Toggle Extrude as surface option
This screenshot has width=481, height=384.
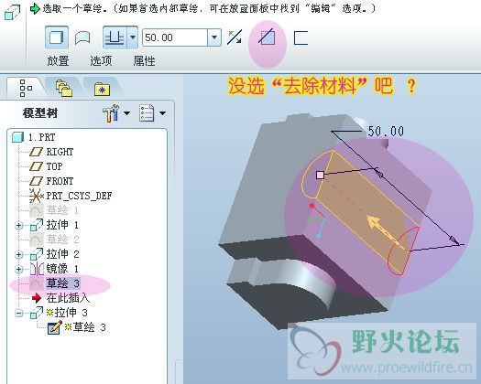pyautogui.click(x=82, y=37)
